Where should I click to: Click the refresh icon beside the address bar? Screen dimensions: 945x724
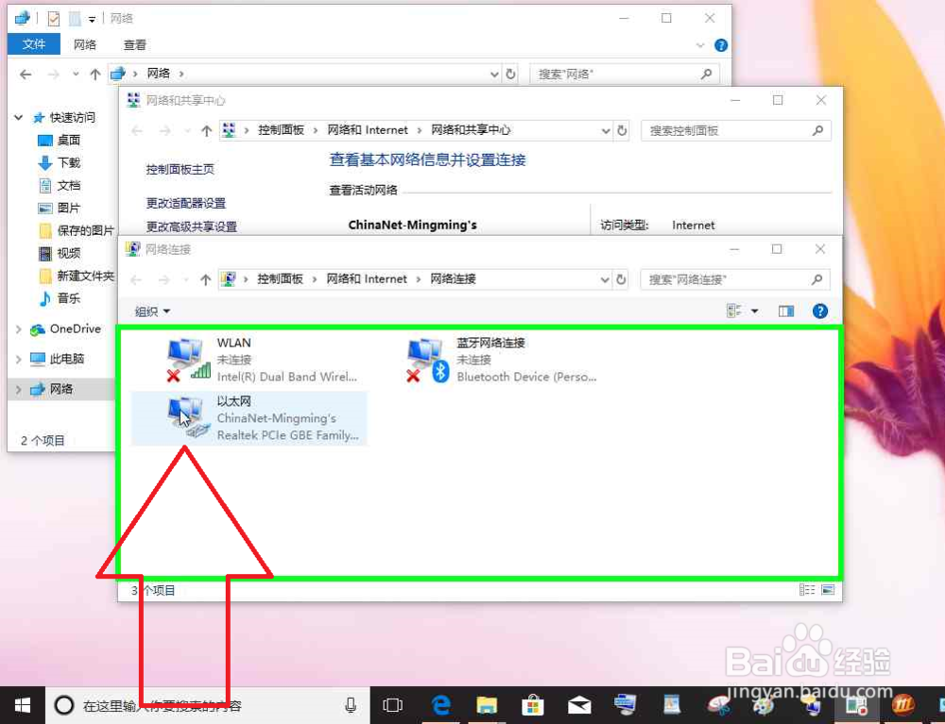point(621,279)
